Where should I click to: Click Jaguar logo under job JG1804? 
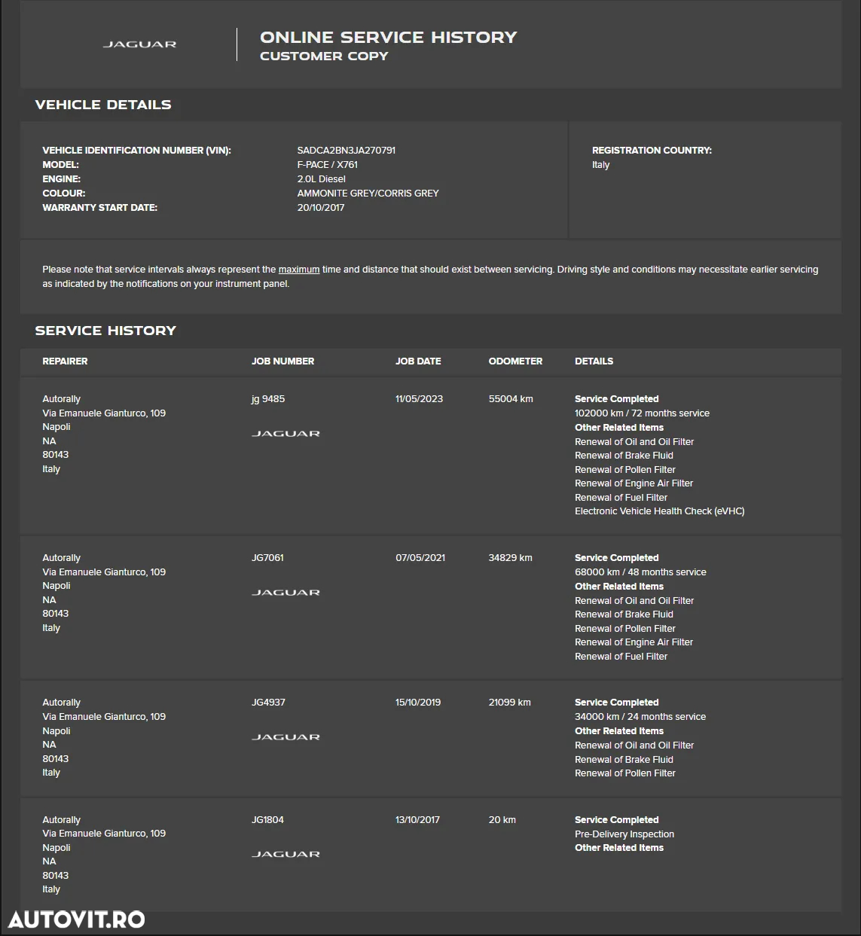(285, 855)
